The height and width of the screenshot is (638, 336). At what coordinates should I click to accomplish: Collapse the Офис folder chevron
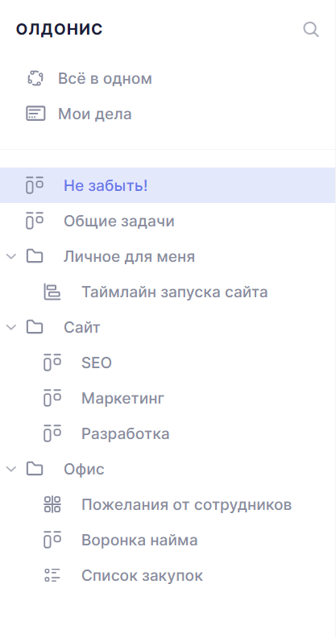[x=11, y=469]
